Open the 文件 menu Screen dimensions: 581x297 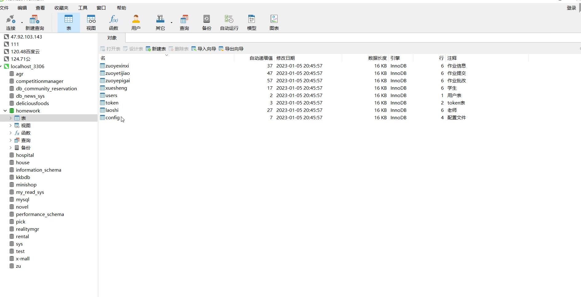click(x=4, y=8)
